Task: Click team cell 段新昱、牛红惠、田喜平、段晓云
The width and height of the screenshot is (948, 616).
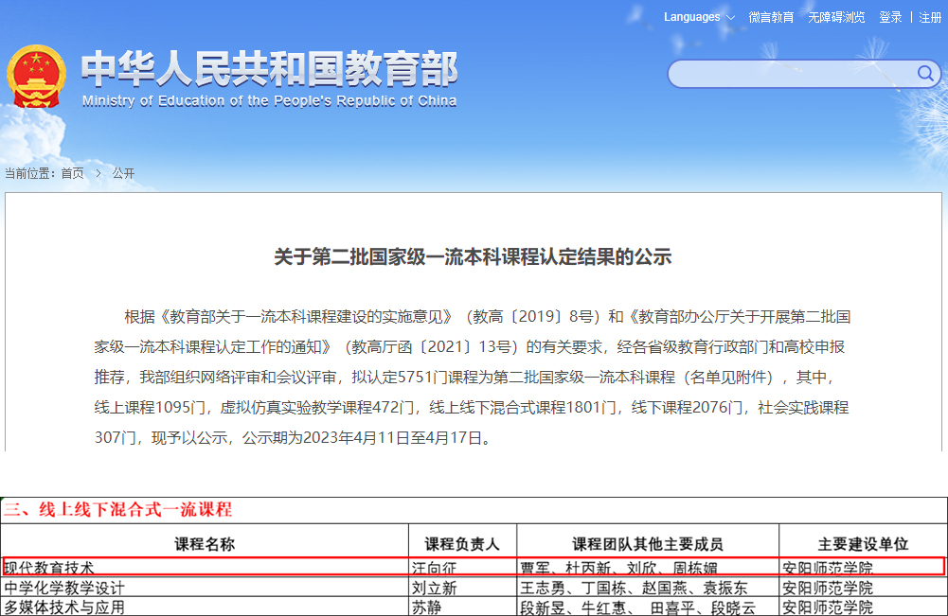Action: click(x=648, y=607)
